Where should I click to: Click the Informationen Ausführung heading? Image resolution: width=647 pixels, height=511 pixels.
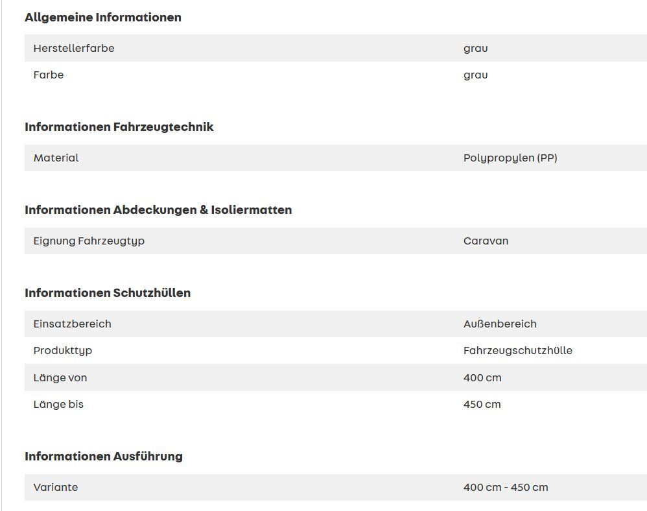click(x=104, y=457)
